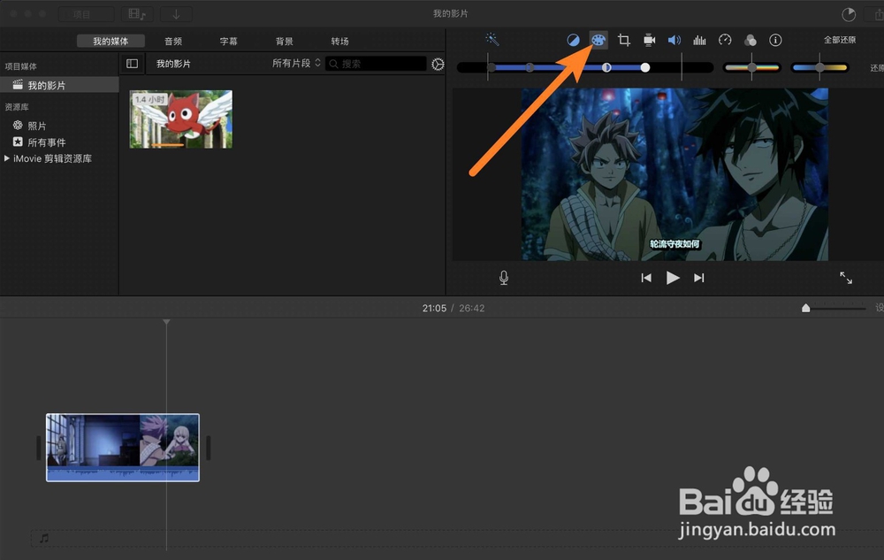The image size is (884, 560).
Task: Select 所有事件 in the sidebar
Action: (42, 142)
